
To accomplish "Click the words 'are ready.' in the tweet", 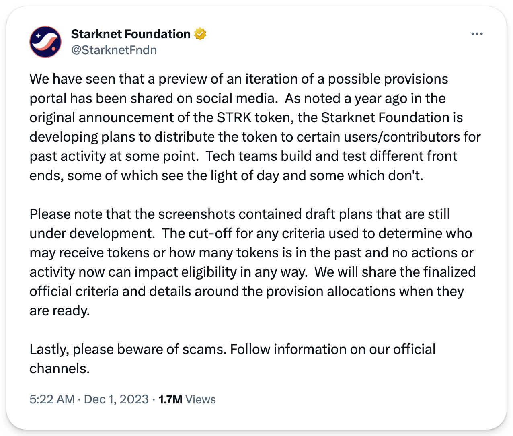I will pyautogui.click(x=60, y=311).
